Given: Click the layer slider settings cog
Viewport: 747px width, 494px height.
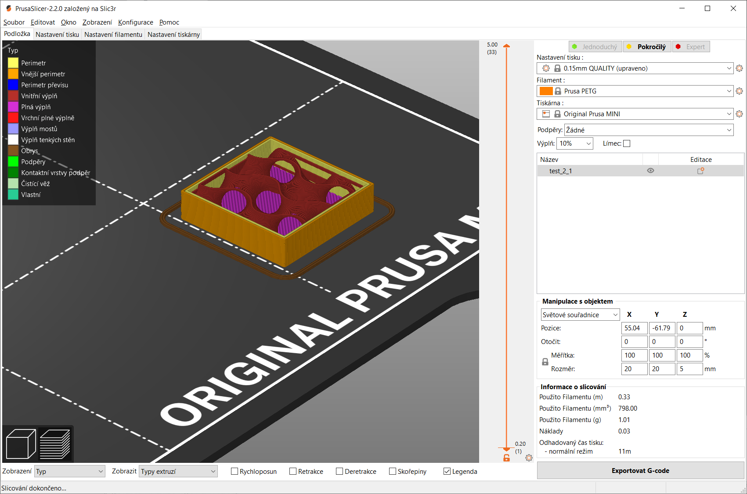Looking at the screenshot, I should click(529, 458).
